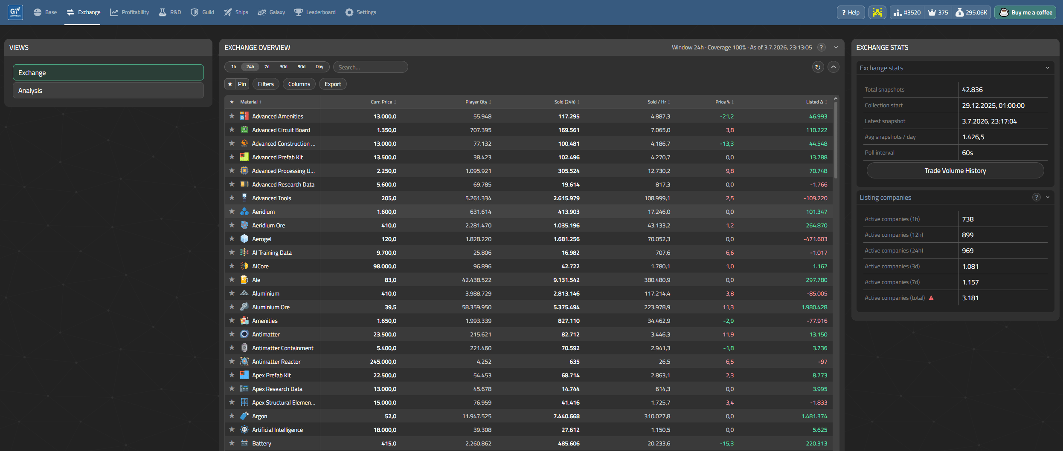Screen dimensions: 1063x451
Task: Click the warning triangle next to Active companies total
Action: [x=931, y=298]
